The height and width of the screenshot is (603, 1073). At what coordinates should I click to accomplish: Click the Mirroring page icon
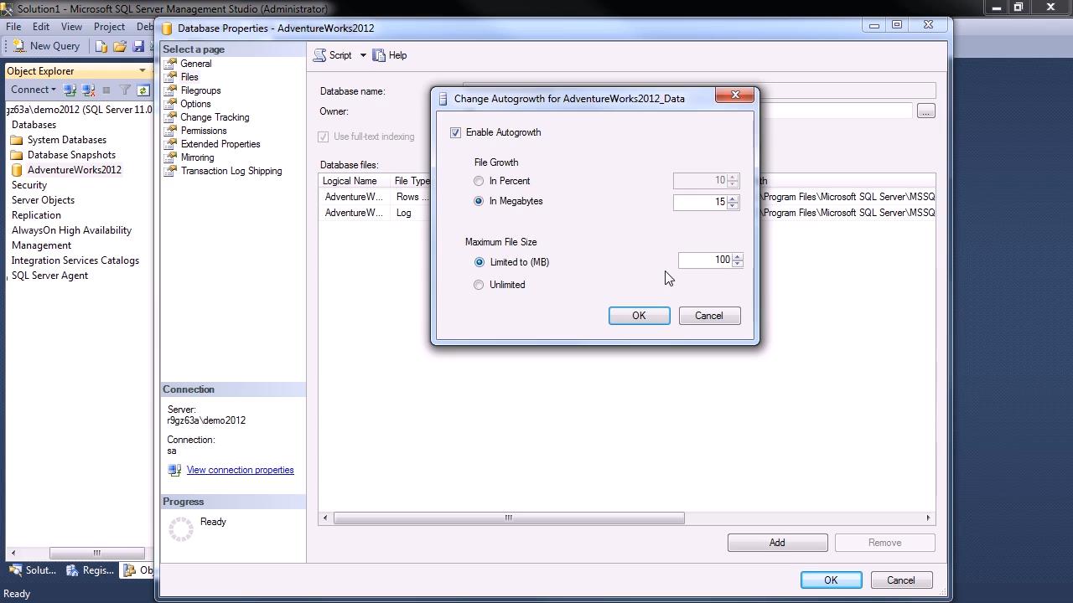pyautogui.click(x=170, y=157)
